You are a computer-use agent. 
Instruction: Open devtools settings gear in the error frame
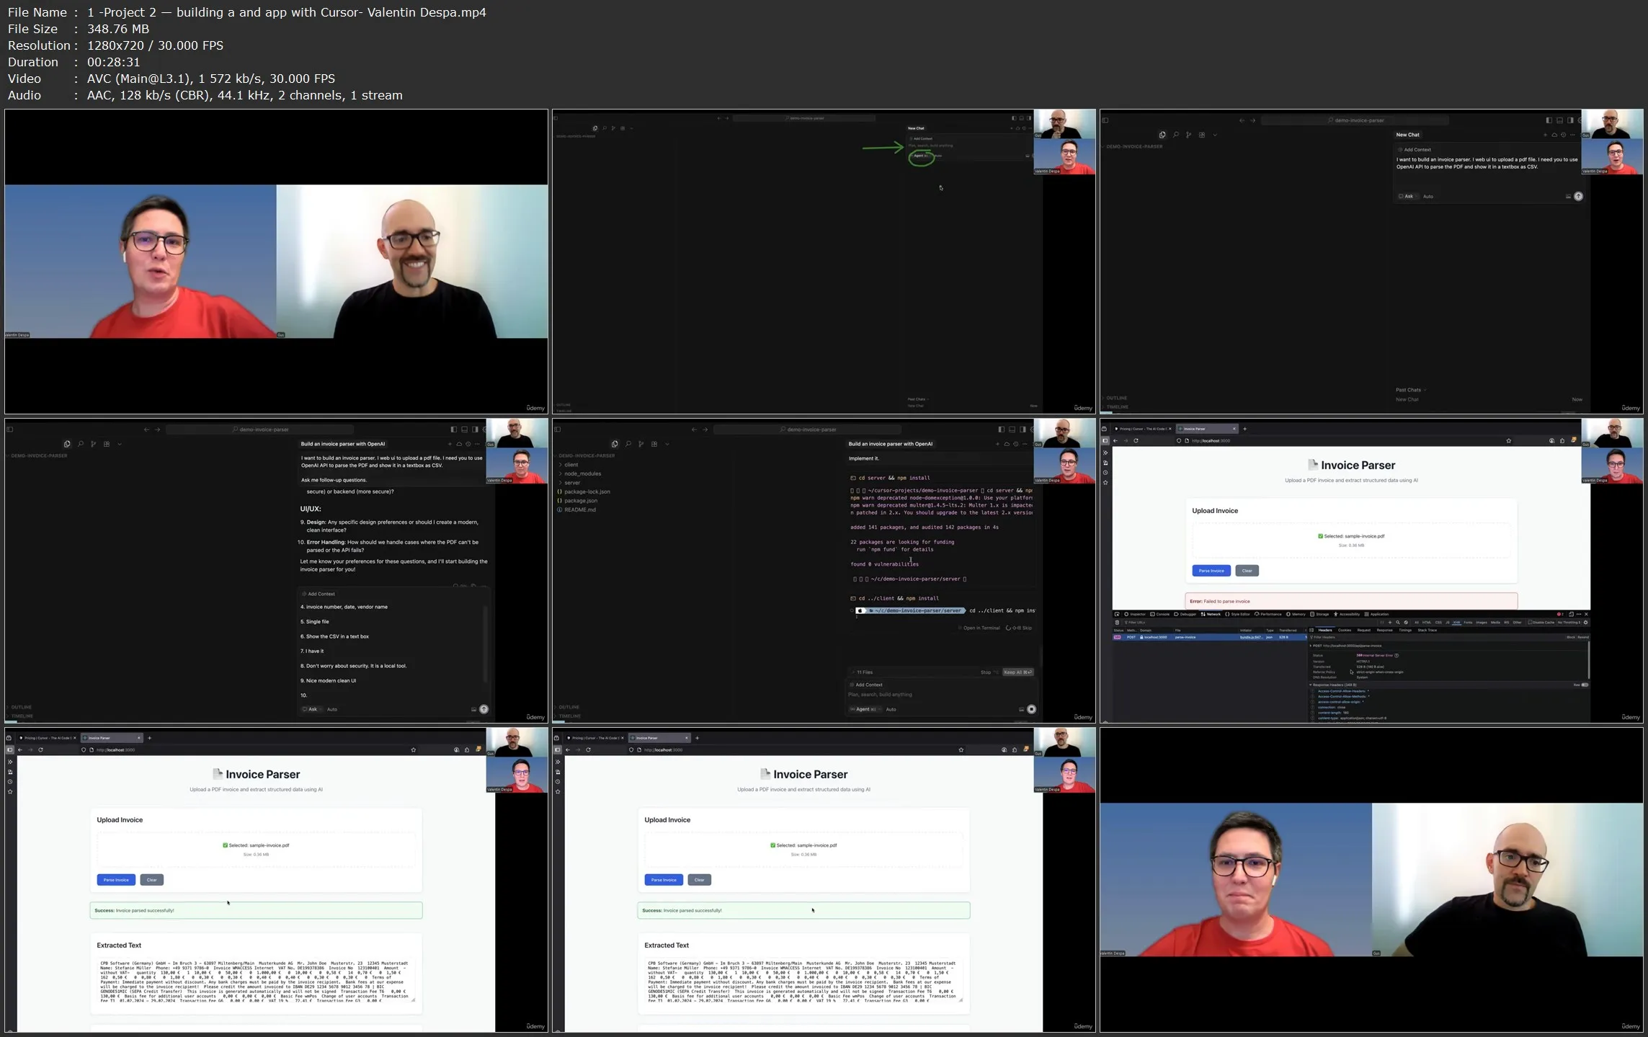[1585, 622]
